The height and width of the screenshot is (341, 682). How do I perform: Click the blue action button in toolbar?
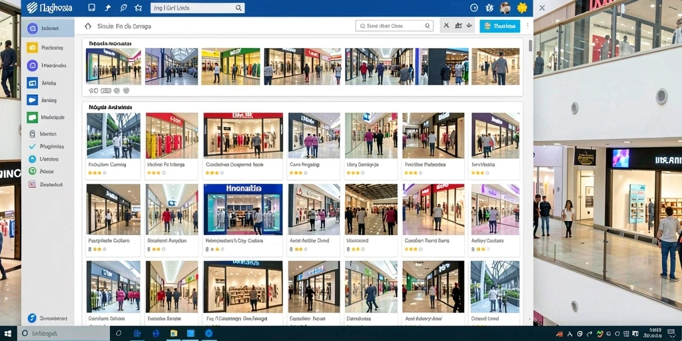(500, 26)
